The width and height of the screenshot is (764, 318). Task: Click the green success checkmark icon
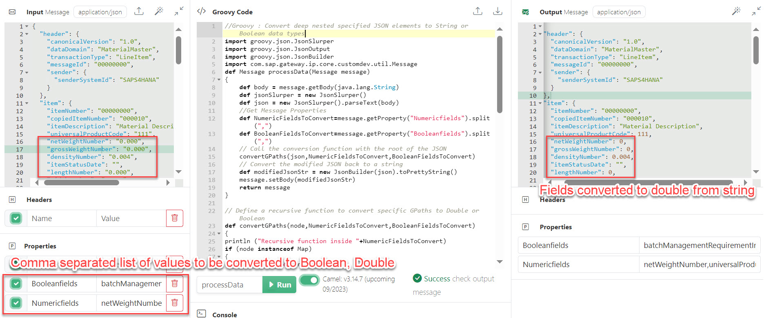coord(417,278)
